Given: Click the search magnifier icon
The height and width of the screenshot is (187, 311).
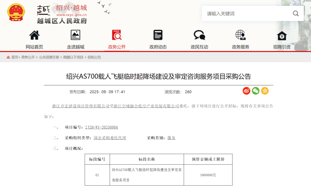Looking at the screenshot, I should coord(296,13).
